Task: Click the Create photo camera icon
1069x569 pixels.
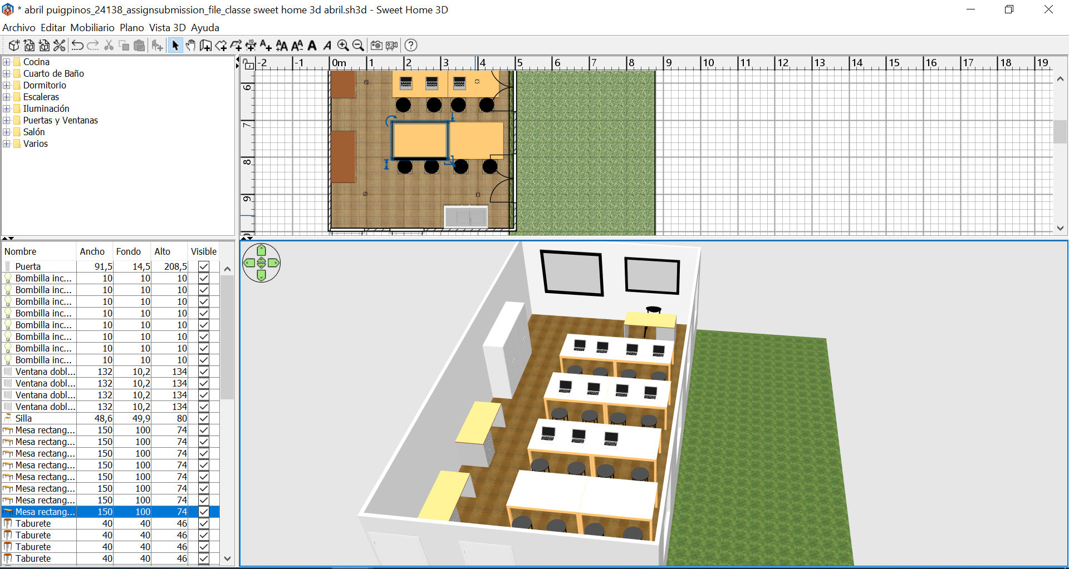Action: click(376, 46)
